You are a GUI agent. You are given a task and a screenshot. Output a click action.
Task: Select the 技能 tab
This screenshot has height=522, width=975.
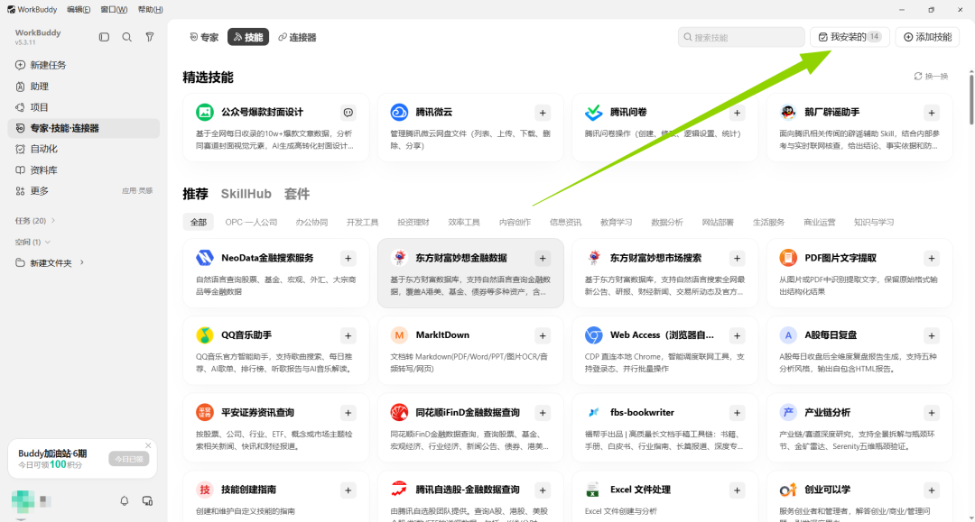click(x=248, y=37)
